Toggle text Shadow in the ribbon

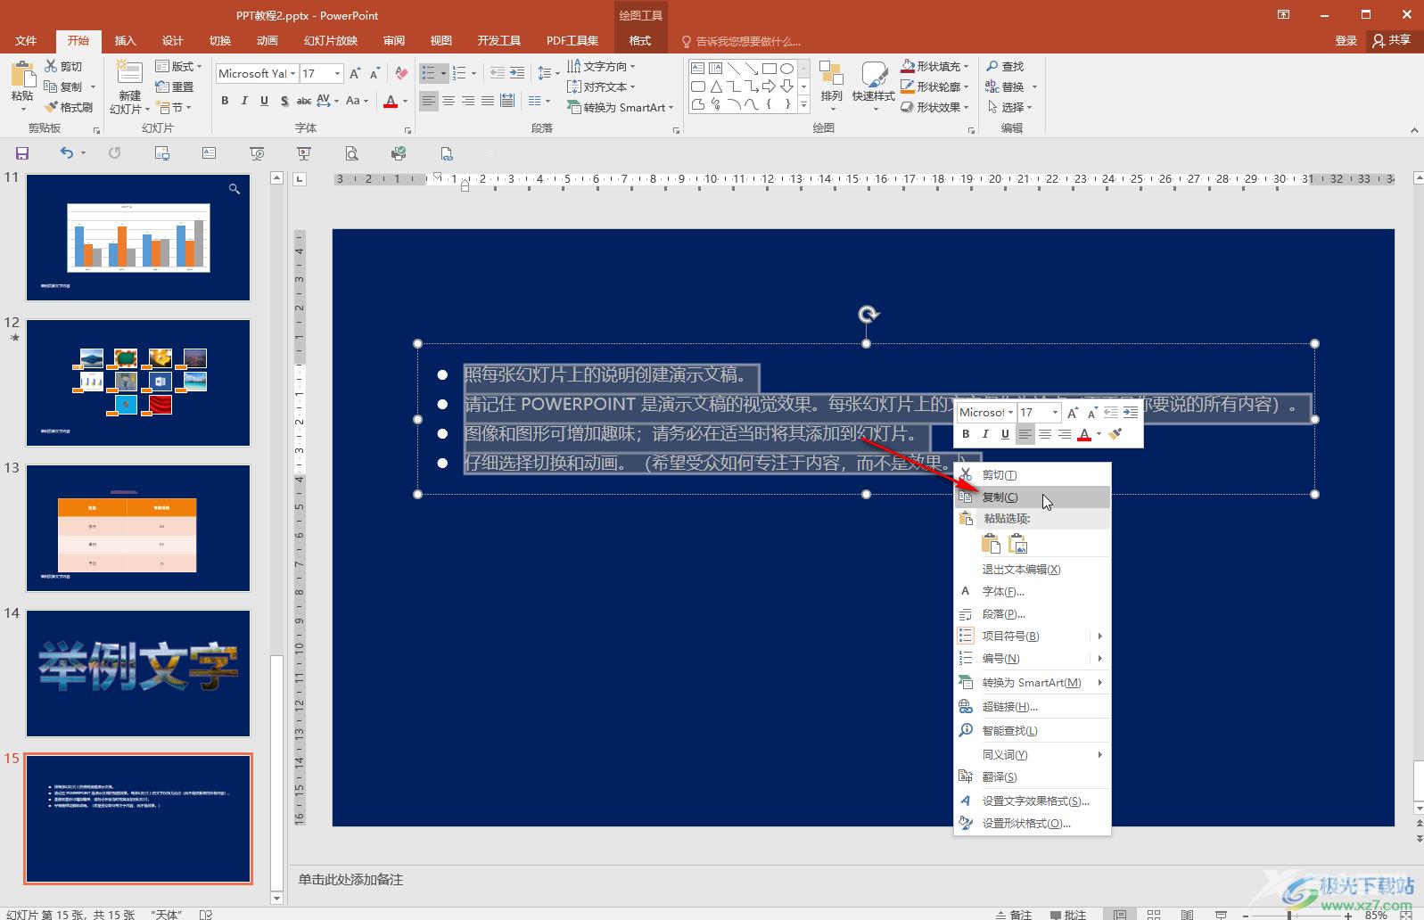click(x=284, y=101)
